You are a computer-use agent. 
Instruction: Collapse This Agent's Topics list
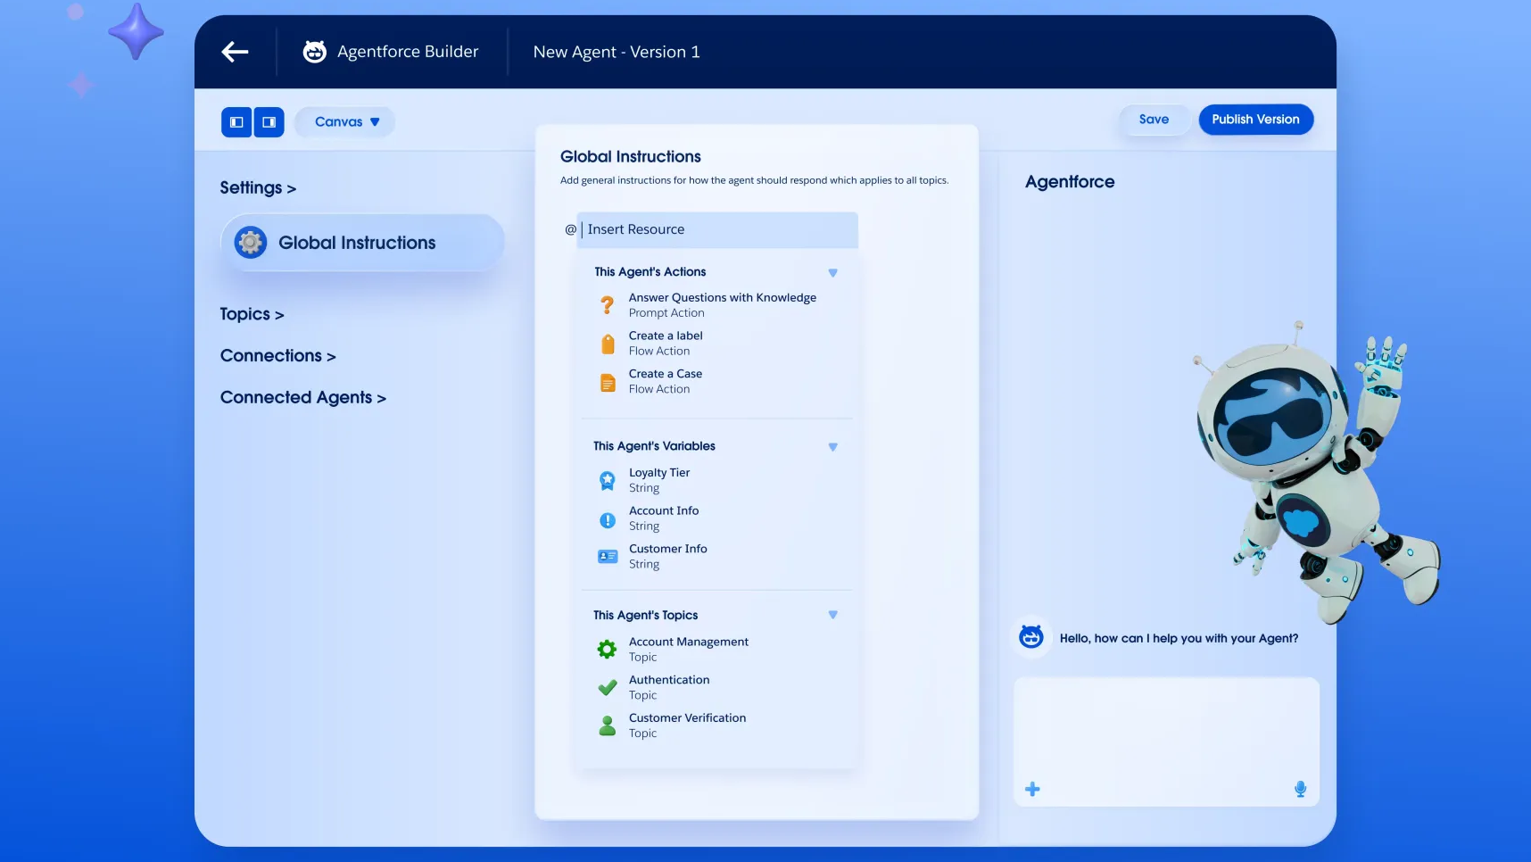(x=832, y=615)
